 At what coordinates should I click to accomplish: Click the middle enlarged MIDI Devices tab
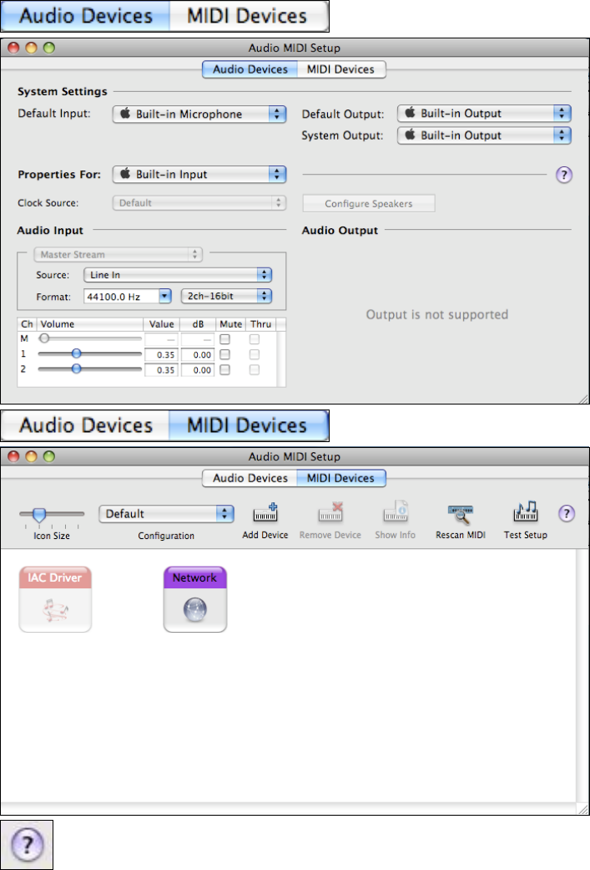click(248, 425)
